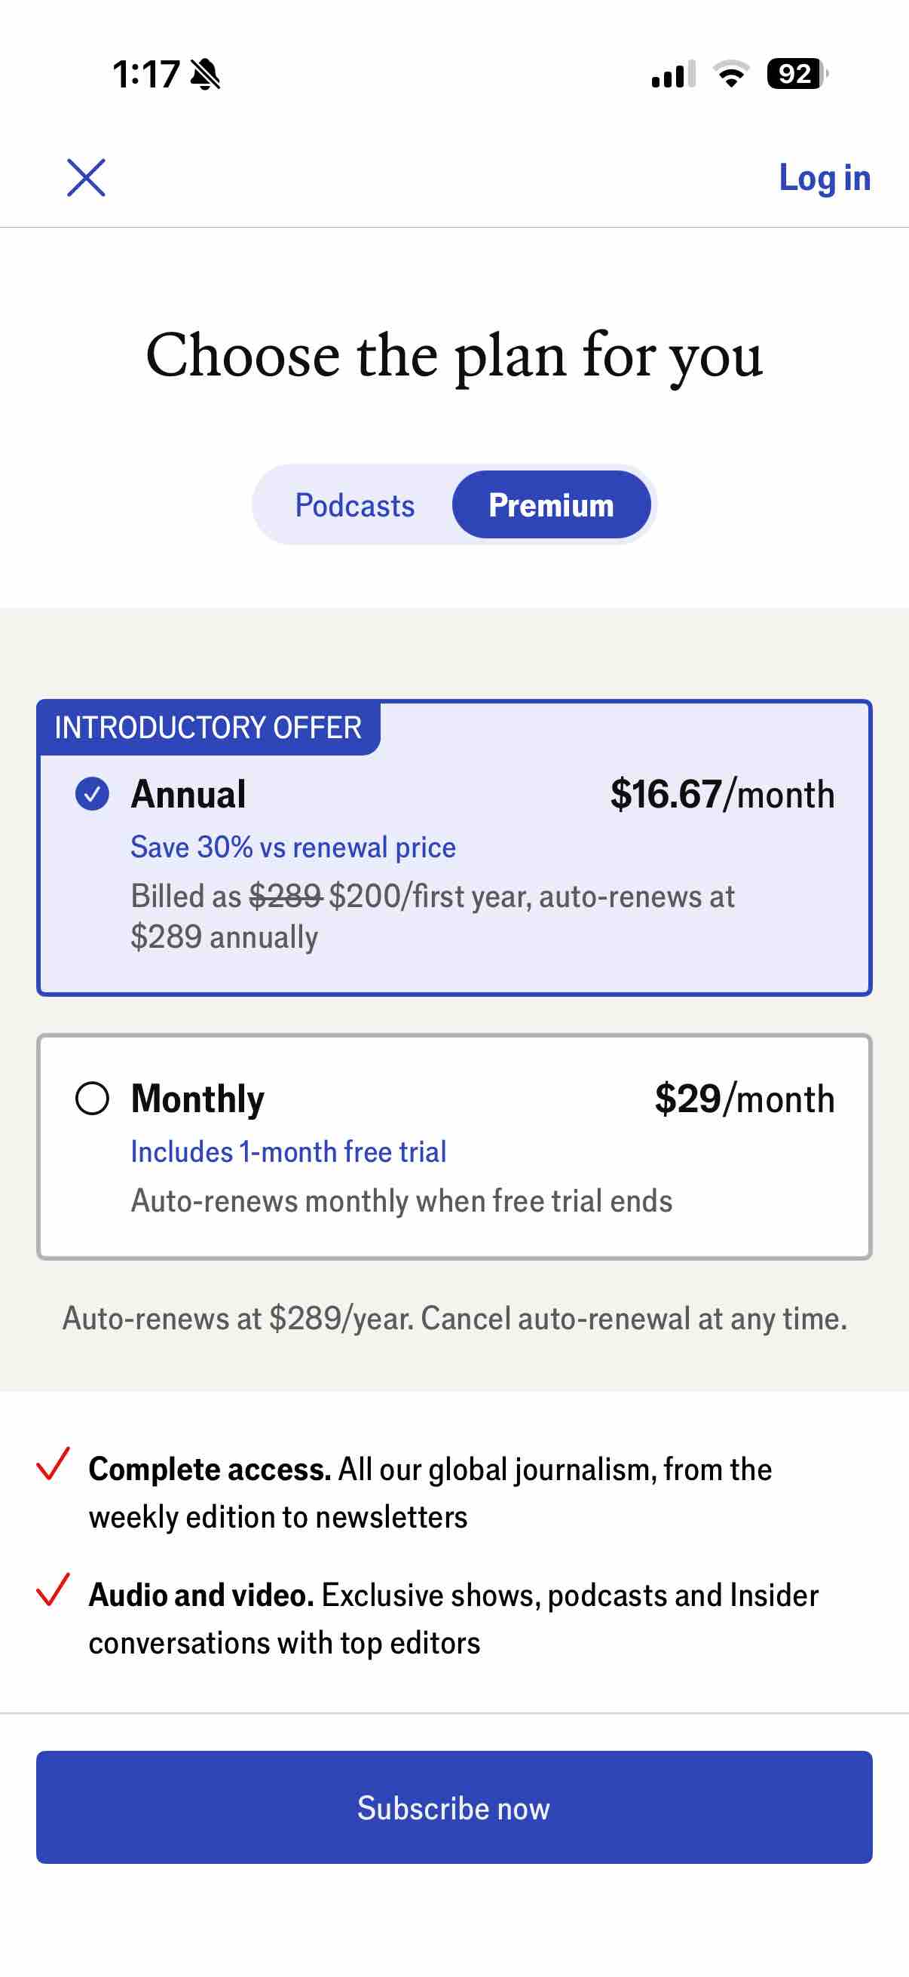The width and height of the screenshot is (909, 1977).
Task: Tap the battery indicator showing 92
Action: point(797,74)
